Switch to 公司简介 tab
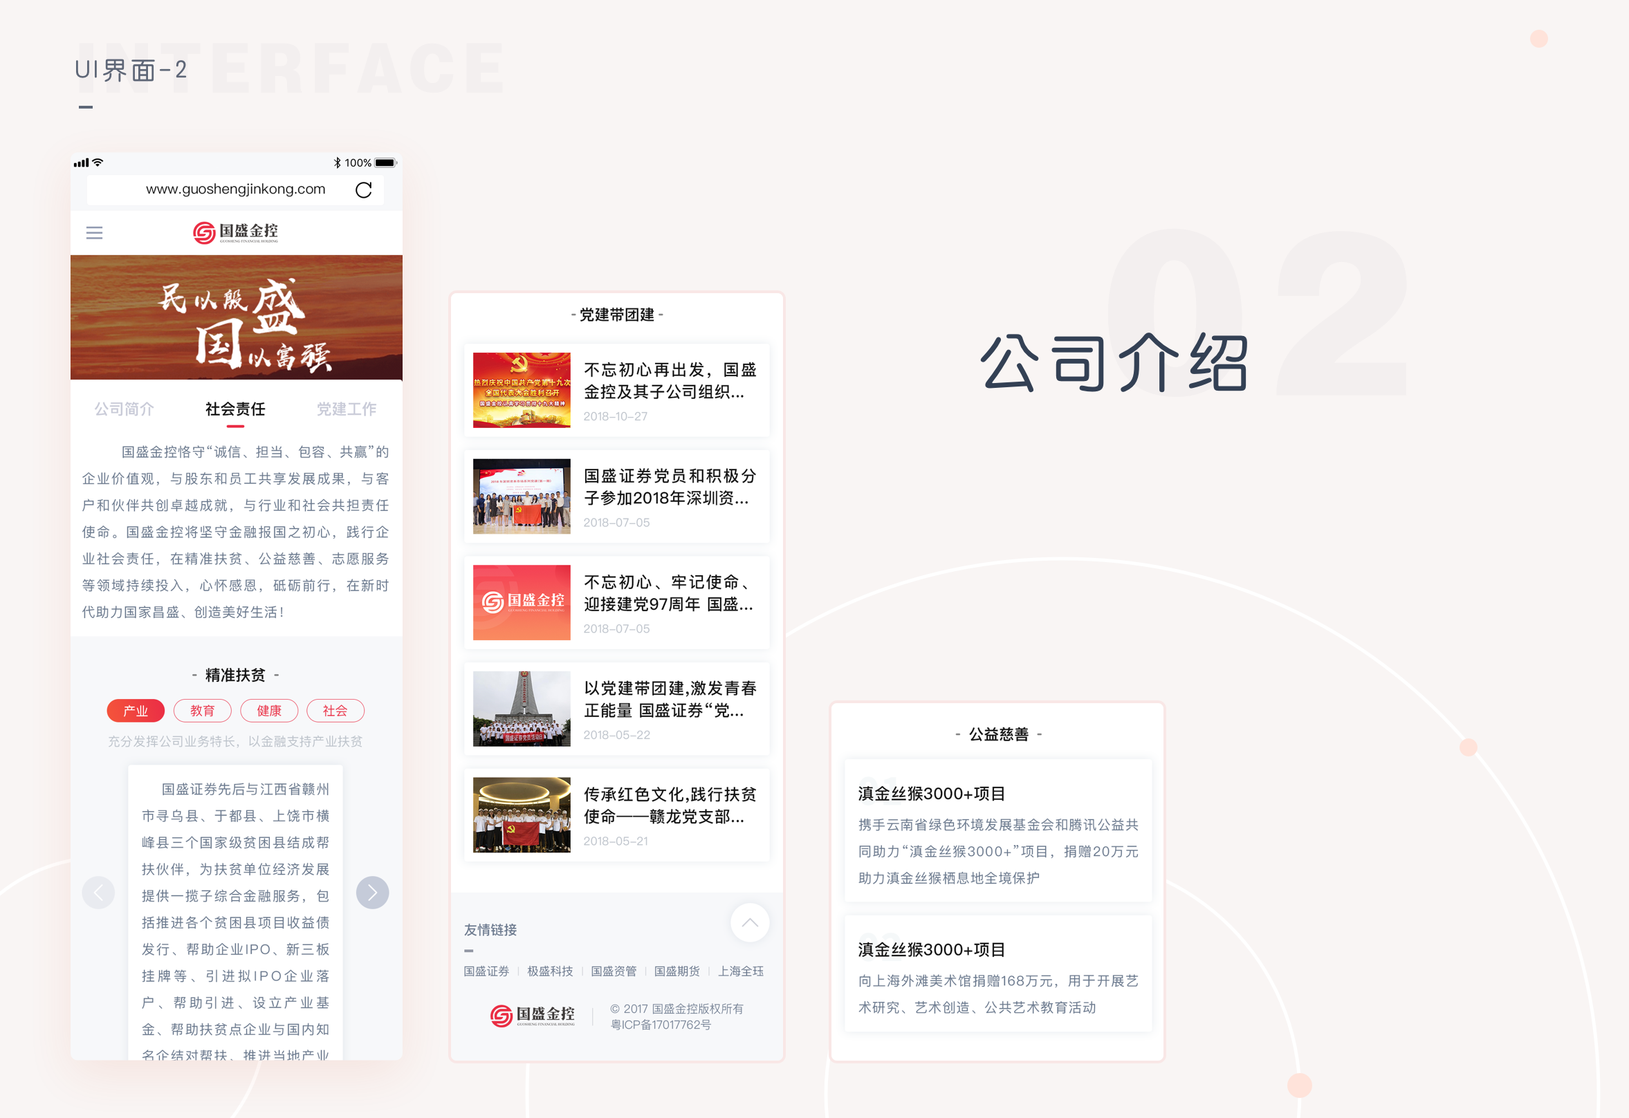Viewport: 1629px width, 1118px height. pos(124,409)
